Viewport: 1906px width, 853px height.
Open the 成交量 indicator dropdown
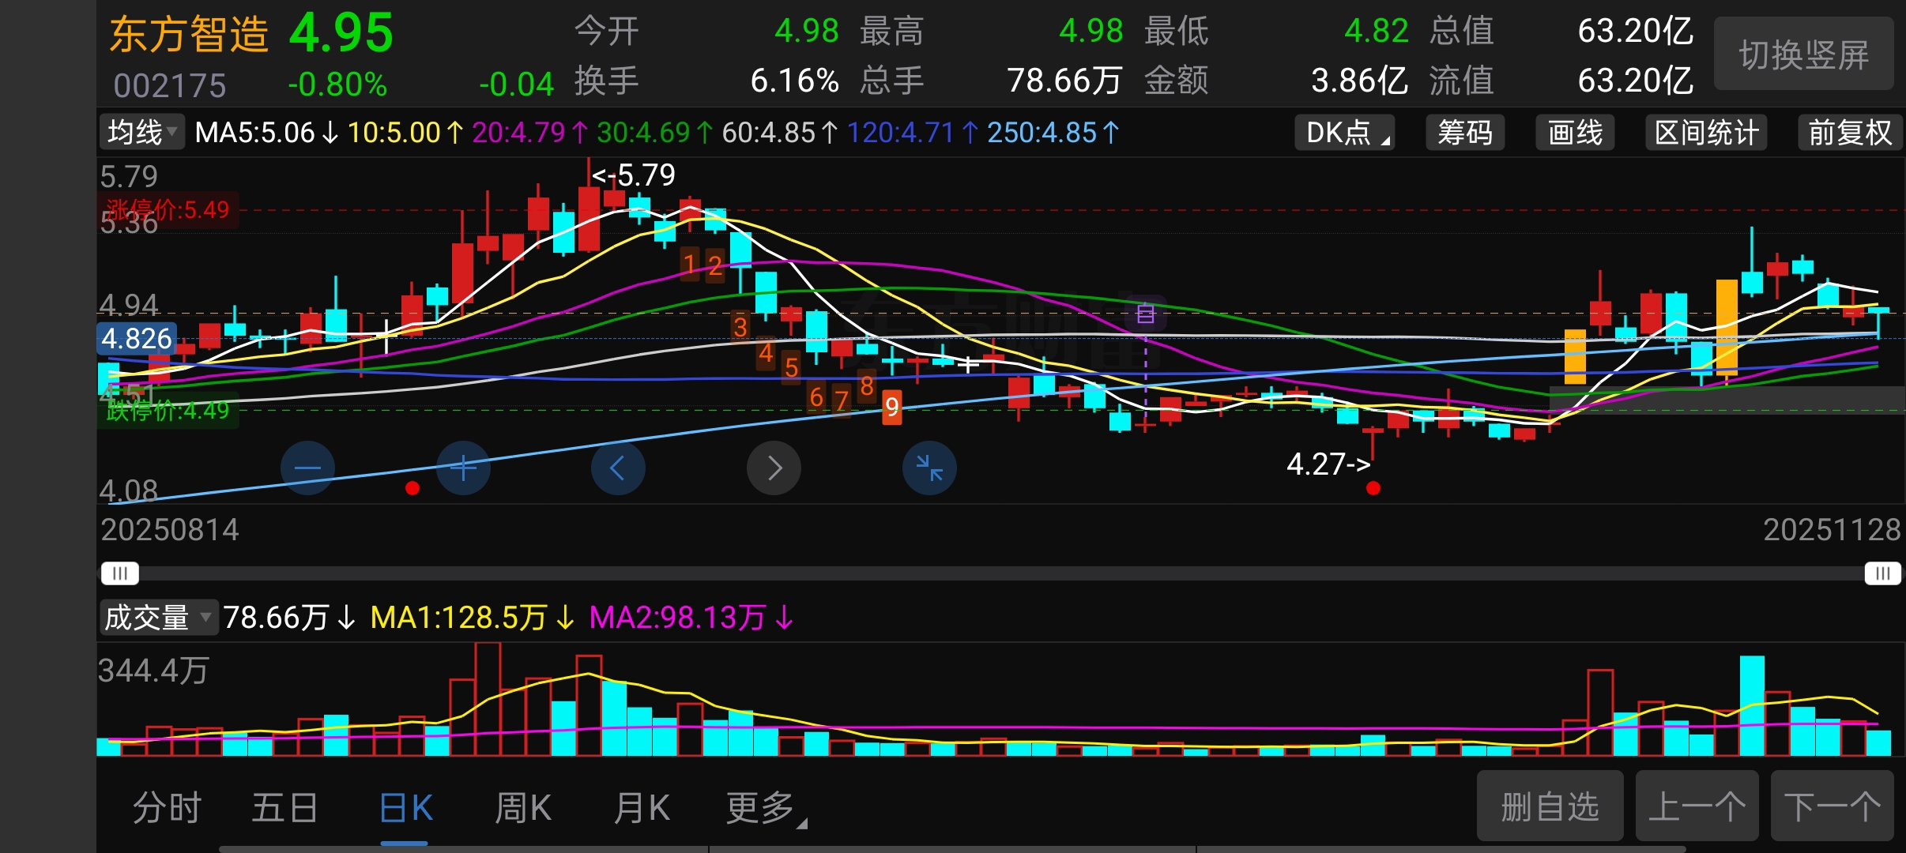tap(158, 618)
